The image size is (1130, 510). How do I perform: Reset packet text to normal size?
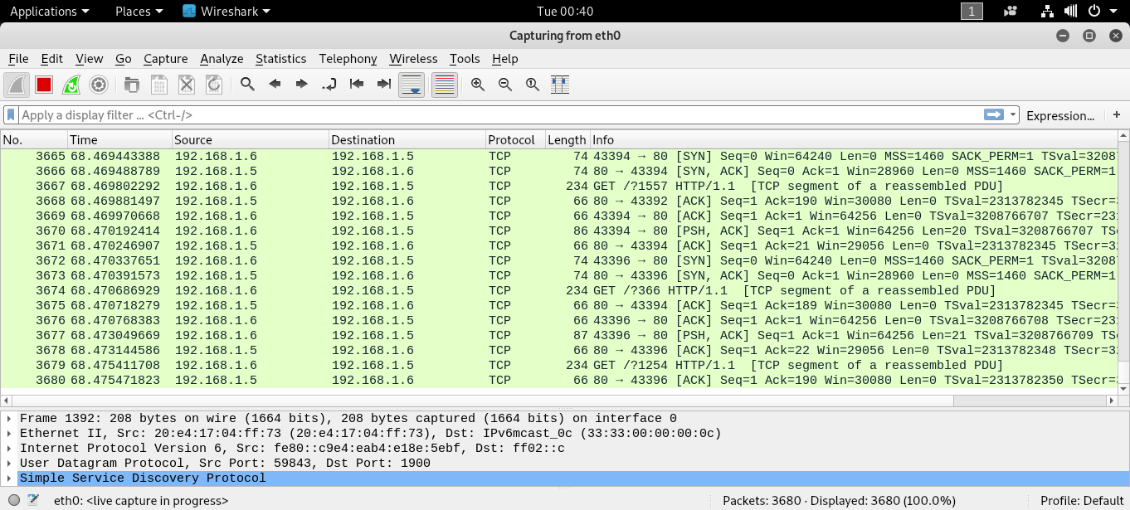click(533, 84)
